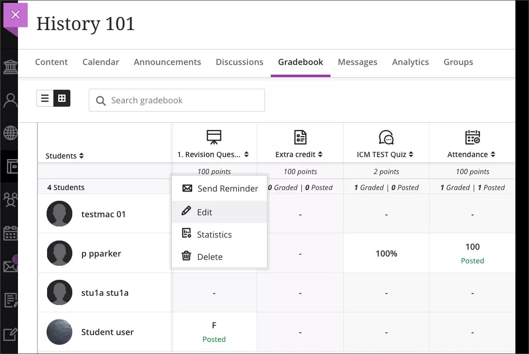Viewport: 529px width, 354px height.
Task: Click the ICM TEST Quiz chat bubble icon
Action: coord(386,137)
